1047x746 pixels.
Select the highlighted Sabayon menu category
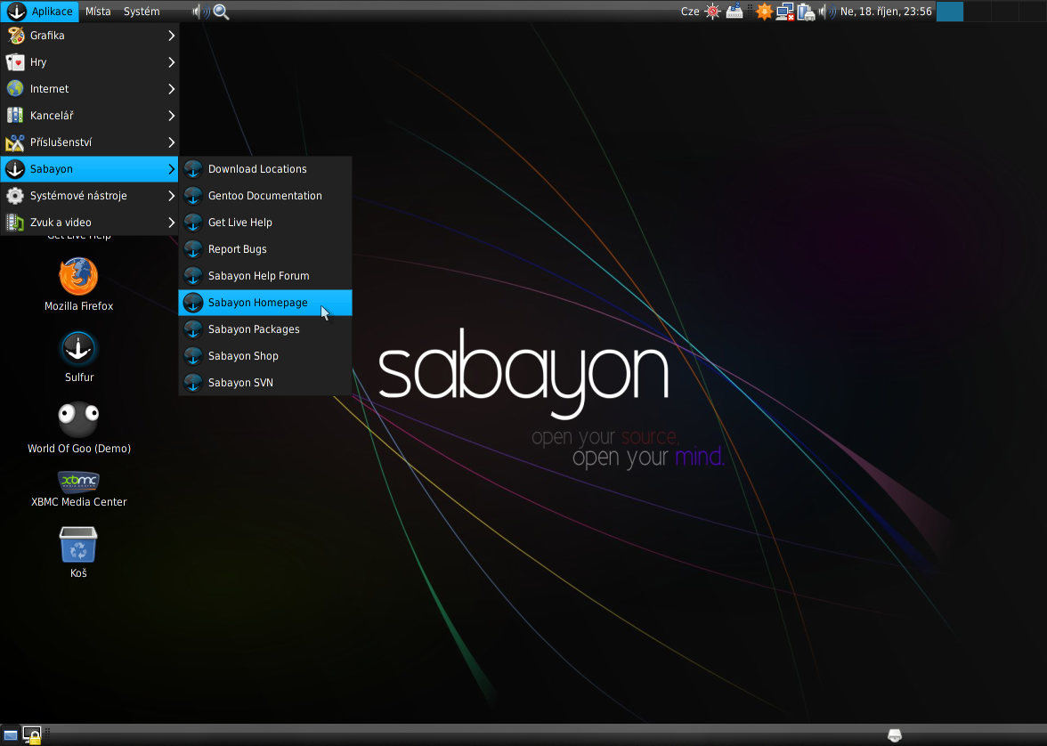point(89,169)
